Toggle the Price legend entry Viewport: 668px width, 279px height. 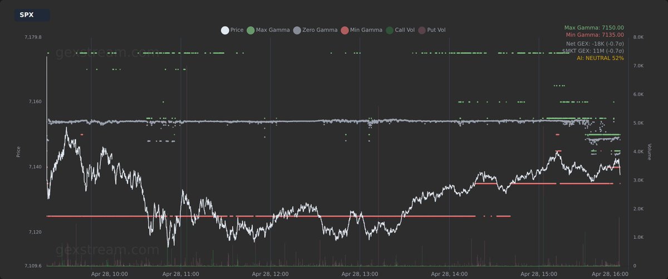click(233, 30)
